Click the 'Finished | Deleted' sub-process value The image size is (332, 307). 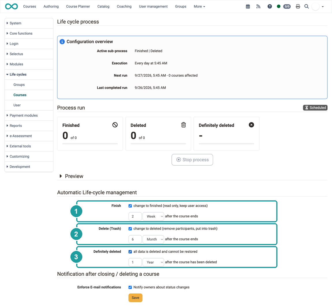[x=148, y=51]
